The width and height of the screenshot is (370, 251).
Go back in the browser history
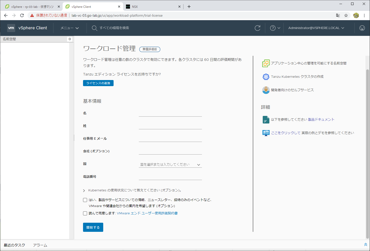[x=6, y=15]
